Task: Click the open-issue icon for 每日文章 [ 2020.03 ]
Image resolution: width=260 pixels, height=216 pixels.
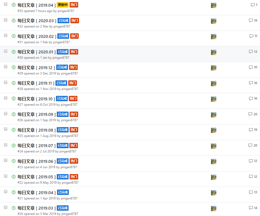Action: [14, 21]
